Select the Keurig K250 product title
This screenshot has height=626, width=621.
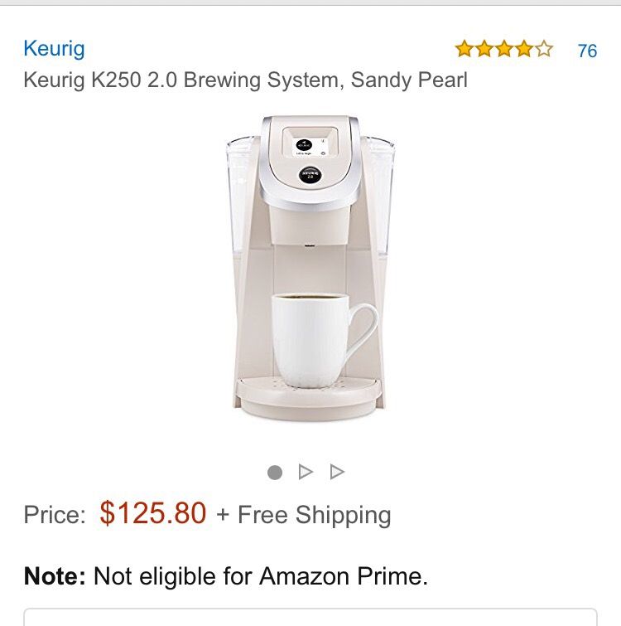246,80
